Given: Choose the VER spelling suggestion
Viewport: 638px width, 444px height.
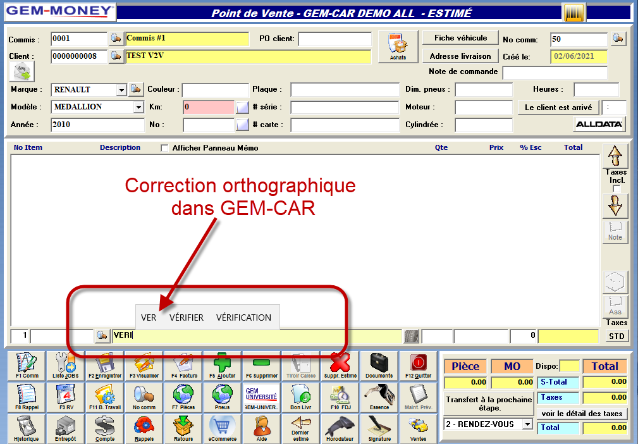Looking at the screenshot, I should pyautogui.click(x=149, y=318).
